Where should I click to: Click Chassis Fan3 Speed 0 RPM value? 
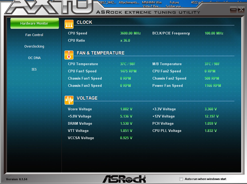coord(125,86)
